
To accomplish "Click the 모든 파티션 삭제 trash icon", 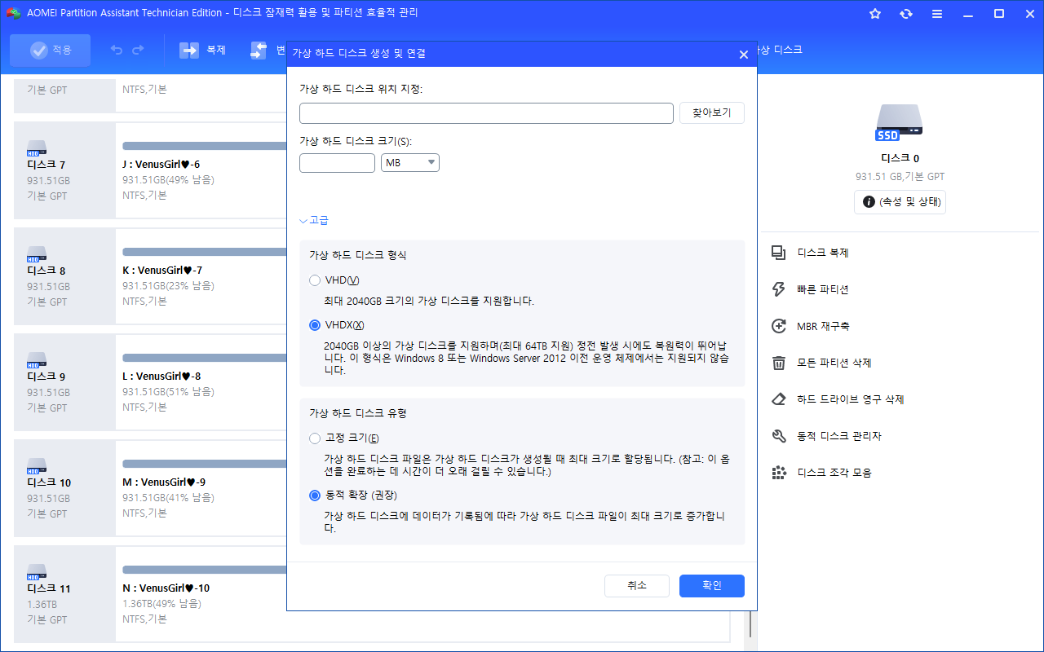I will [x=779, y=363].
